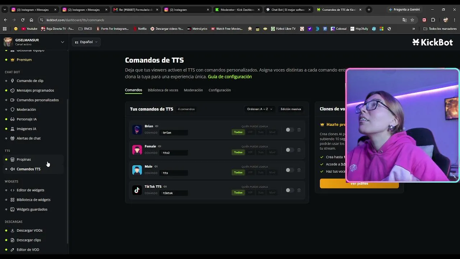The height and width of the screenshot is (259, 460).
Task: Enable the Brian TTS command switch
Action: coord(289,130)
